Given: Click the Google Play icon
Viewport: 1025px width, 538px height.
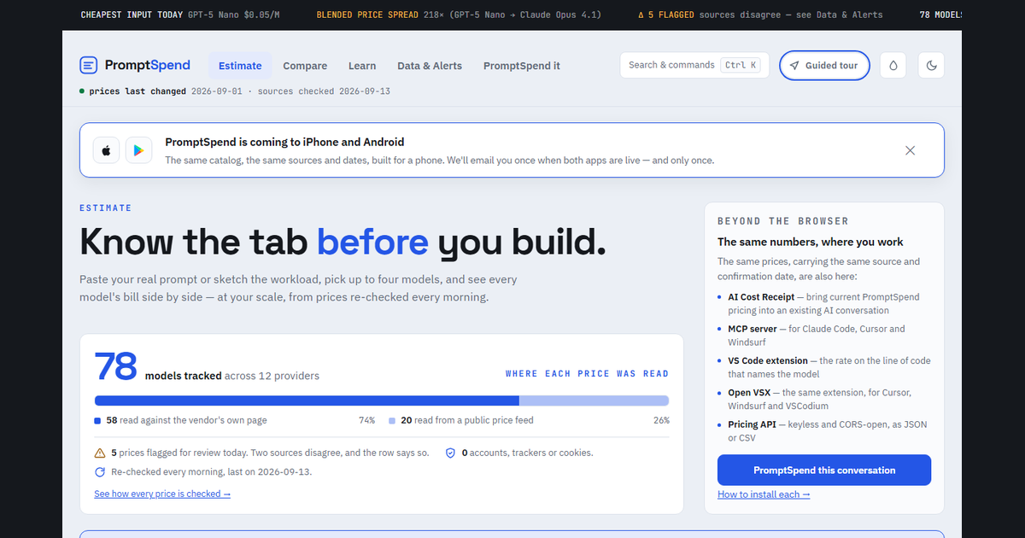Looking at the screenshot, I should point(138,150).
